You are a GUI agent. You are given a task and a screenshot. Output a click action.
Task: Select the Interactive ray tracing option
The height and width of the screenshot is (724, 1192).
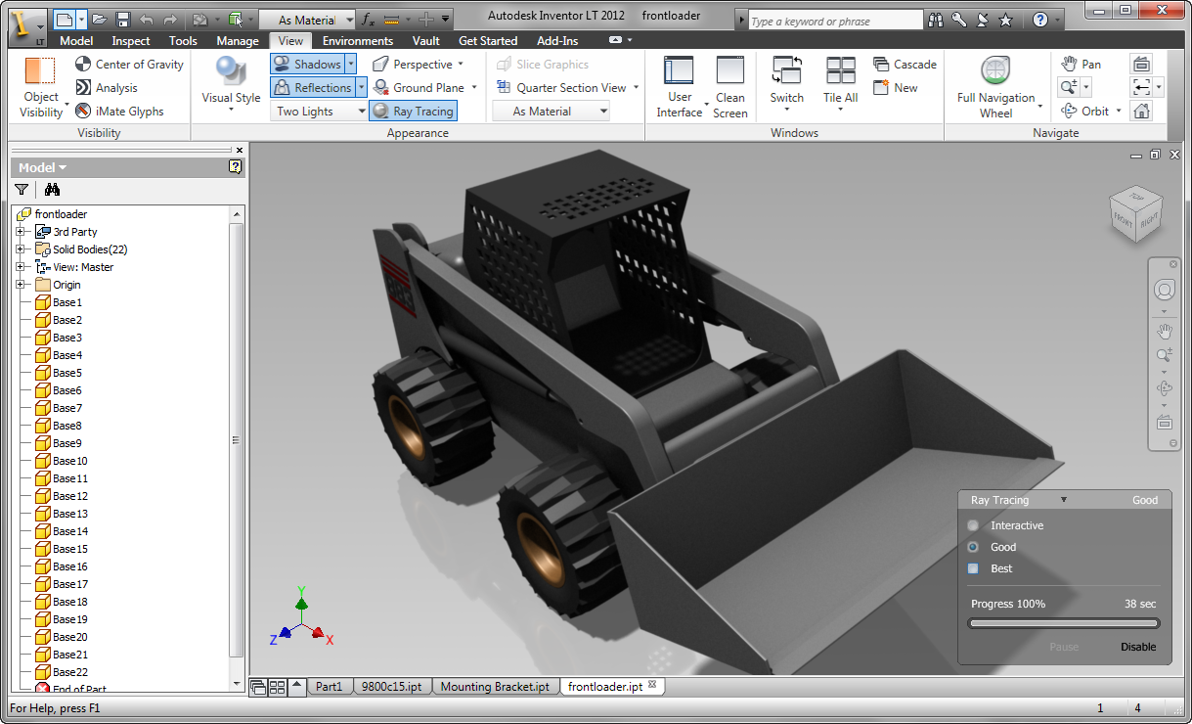click(x=973, y=525)
